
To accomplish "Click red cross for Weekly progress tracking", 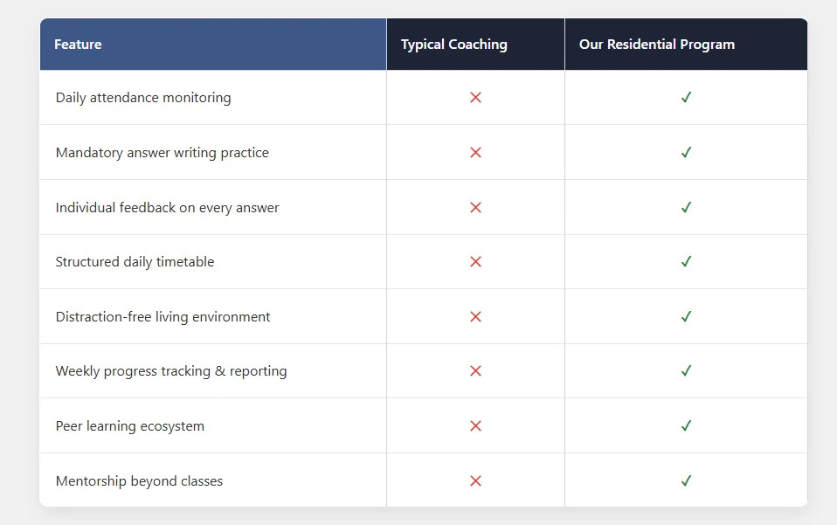I will [x=475, y=371].
